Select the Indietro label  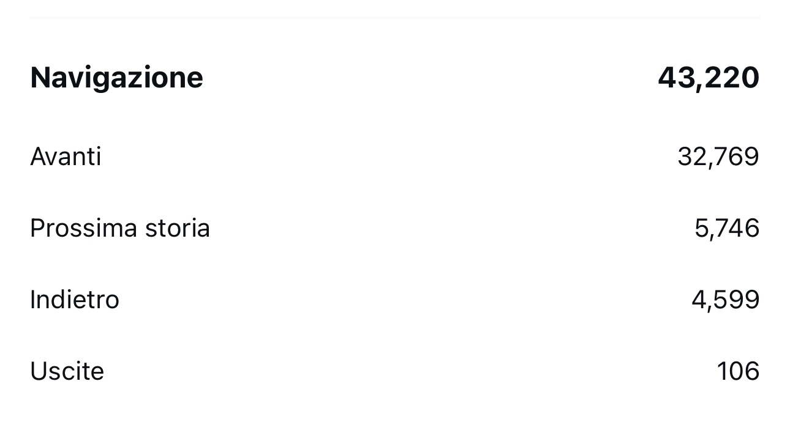pyautogui.click(x=75, y=300)
